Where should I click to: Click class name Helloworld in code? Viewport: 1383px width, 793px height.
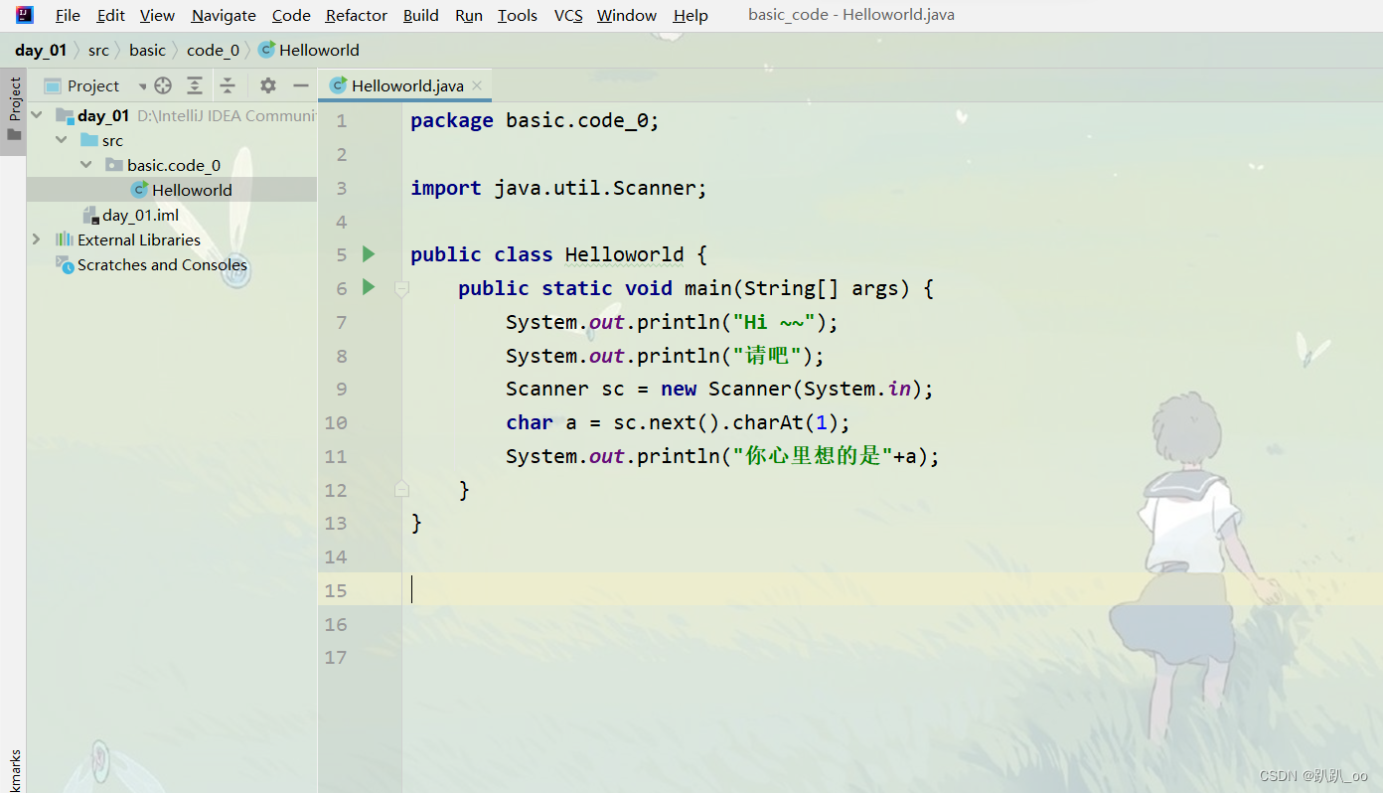coord(624,254)
